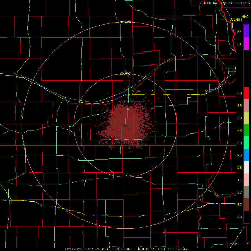Click the HHC product label
The image size is (251, 251).
pyautogui.click(x=245, y=17)
